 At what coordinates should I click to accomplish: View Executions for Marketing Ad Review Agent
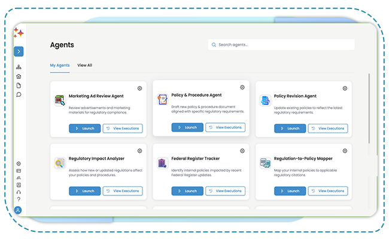point(123,128)
